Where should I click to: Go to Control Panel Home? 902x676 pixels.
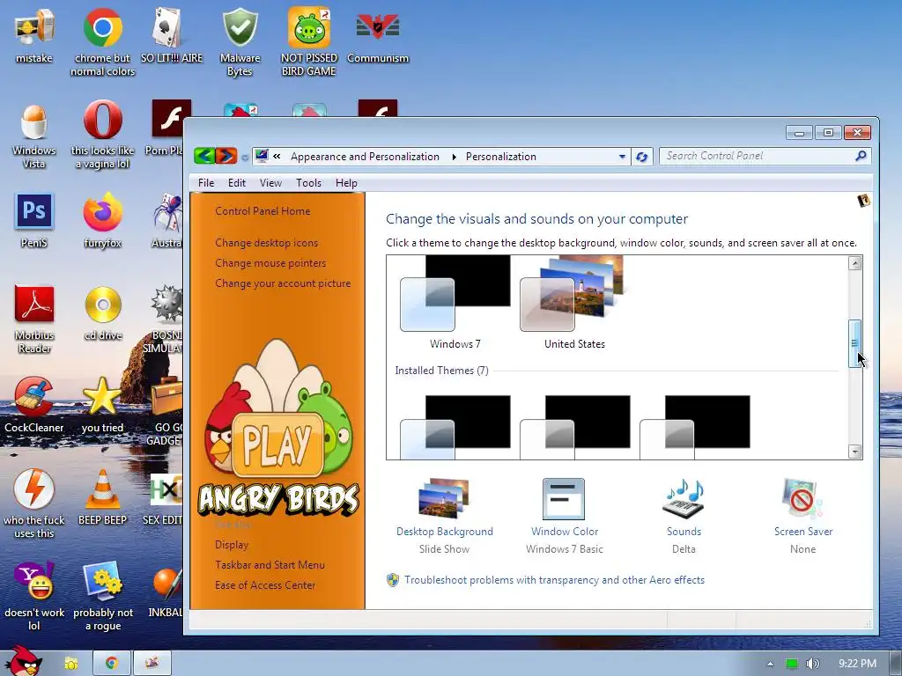click(262, 211)
